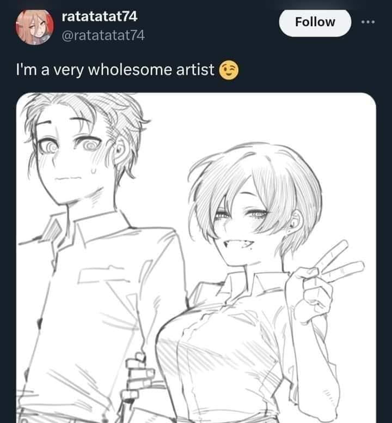This screenshot has height=423, width=392.
Task: Open ratatatat74's profile avatar picture
Action: click(34, 26)
